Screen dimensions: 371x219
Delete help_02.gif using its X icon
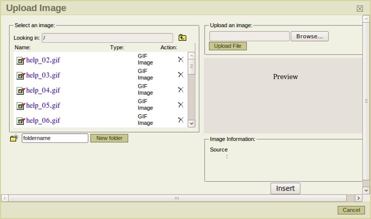(181, 59)
